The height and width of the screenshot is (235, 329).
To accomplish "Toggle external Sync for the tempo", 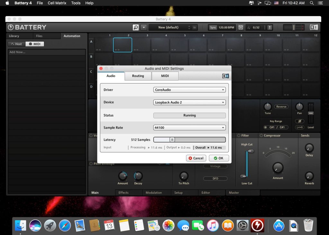I will [x=213, y=28].
